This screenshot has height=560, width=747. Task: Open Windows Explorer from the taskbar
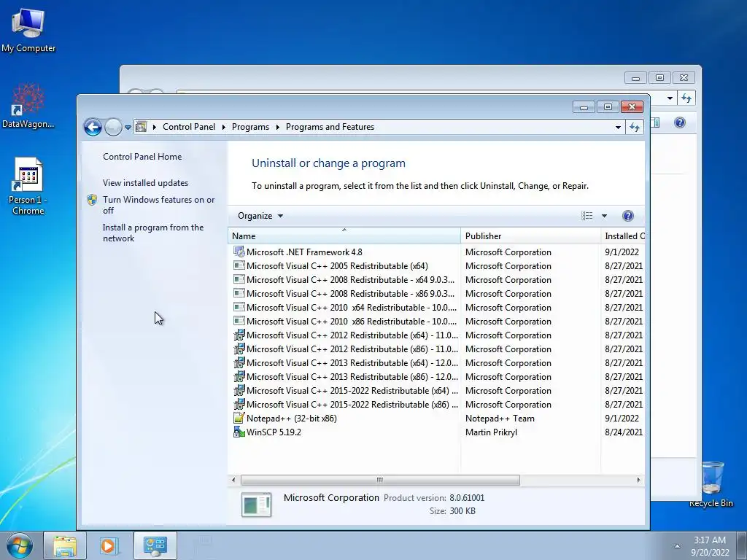click(x=65, y=545)
